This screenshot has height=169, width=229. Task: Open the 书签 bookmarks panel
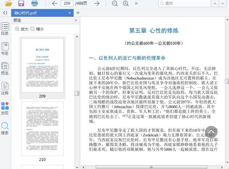tap(5, 49)
